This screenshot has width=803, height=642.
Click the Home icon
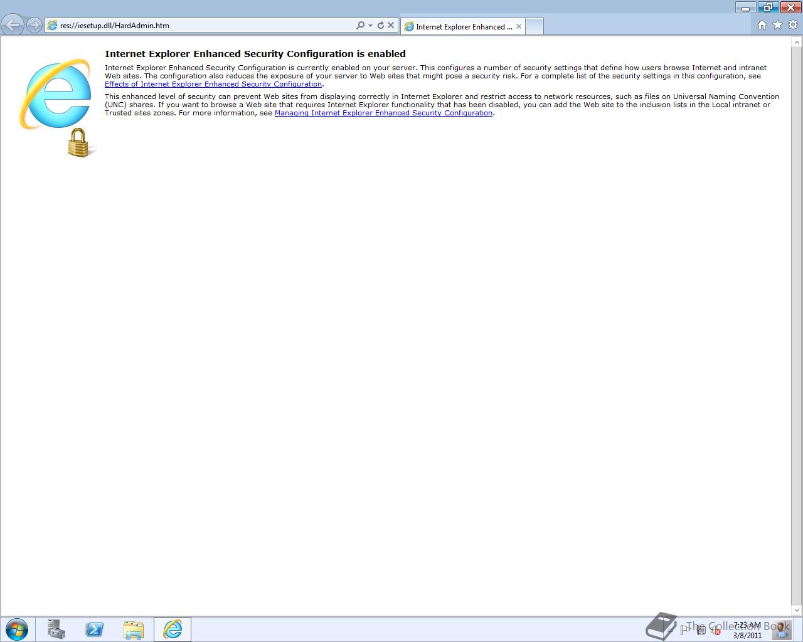pyautogui.click(x=762, y=25)
